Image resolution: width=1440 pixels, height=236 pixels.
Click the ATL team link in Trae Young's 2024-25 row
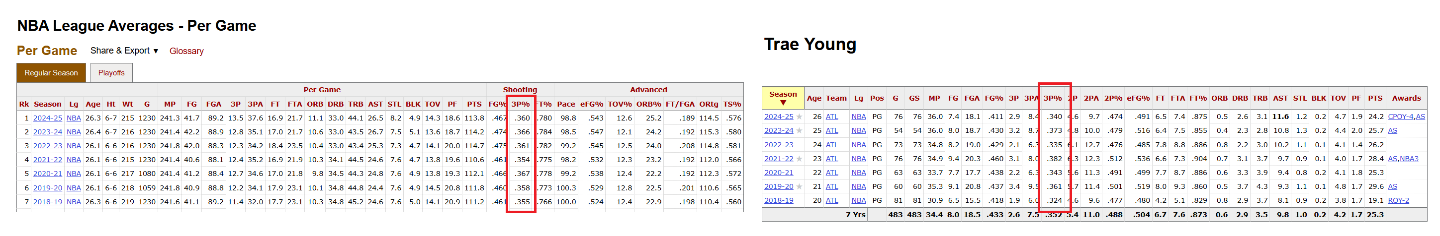[x=832, y=117]
